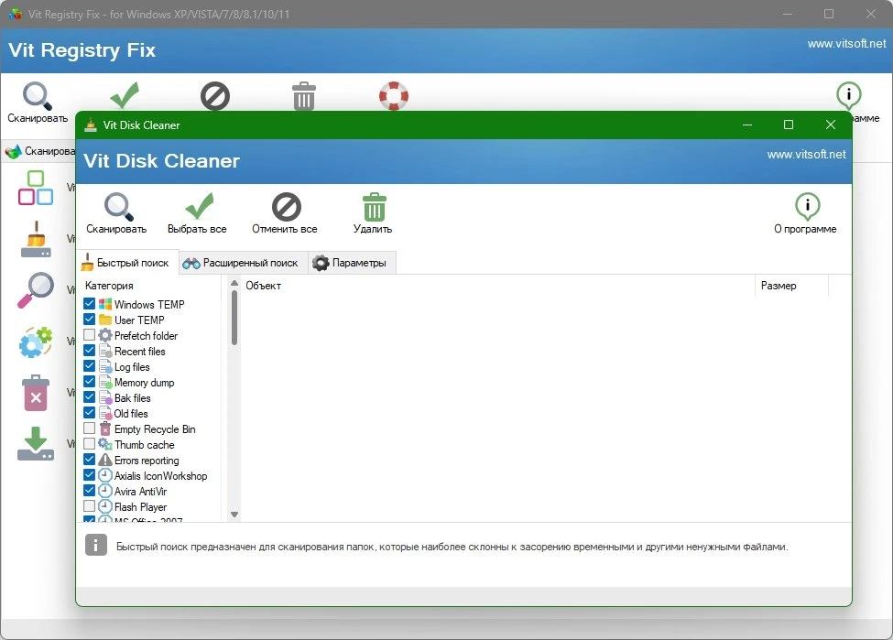Click the pink trash uninstall sidebar icon

[x=36, y=393]
